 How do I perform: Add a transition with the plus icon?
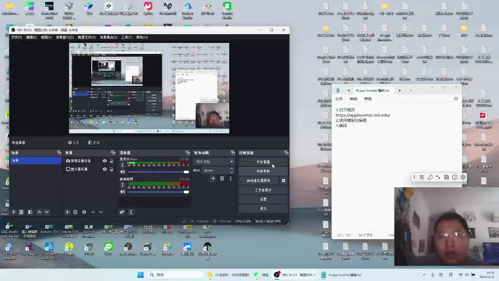[x=213, y=178]
